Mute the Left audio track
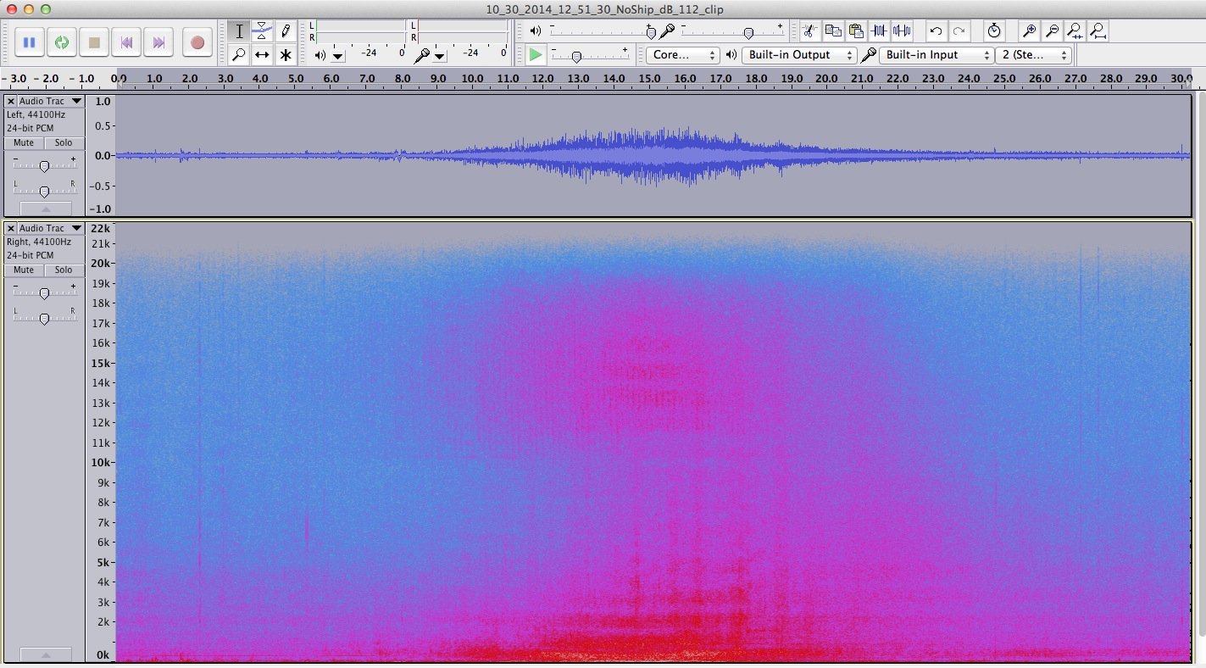 tap(24, 143)
